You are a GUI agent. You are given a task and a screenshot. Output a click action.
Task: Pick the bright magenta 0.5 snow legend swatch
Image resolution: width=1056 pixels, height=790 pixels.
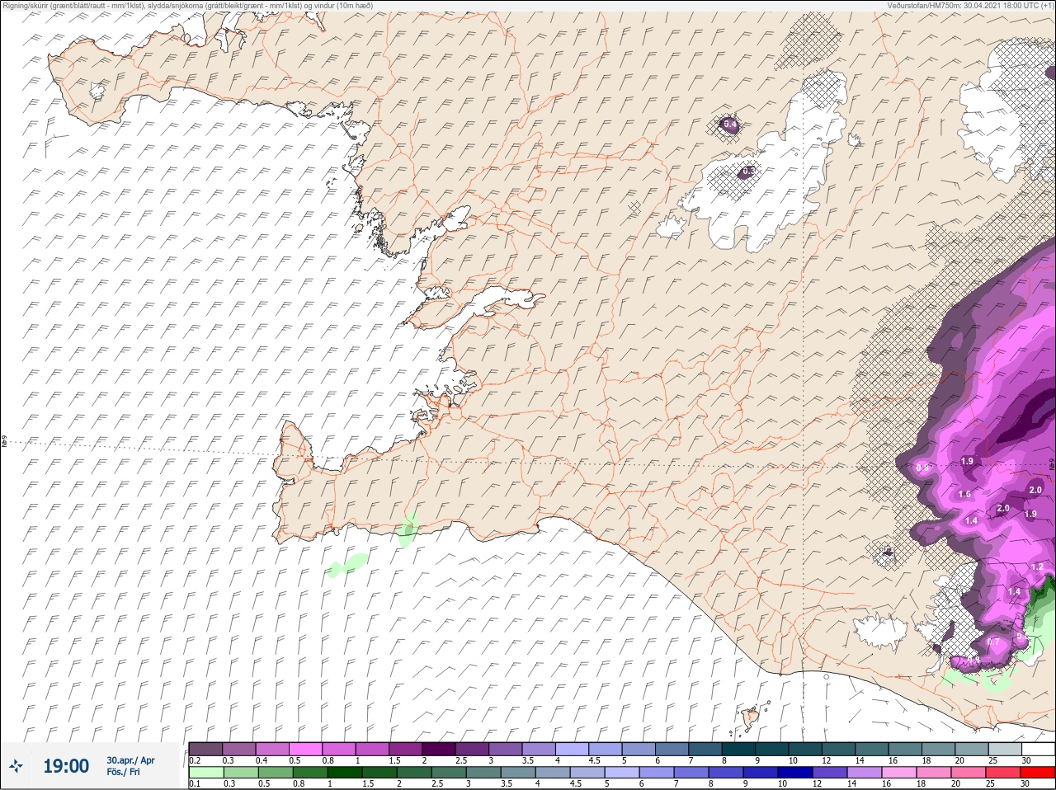pos(305,749)
